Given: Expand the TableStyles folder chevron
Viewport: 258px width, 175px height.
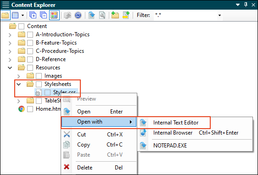Looking at the screenshot, I should (19, 101).
